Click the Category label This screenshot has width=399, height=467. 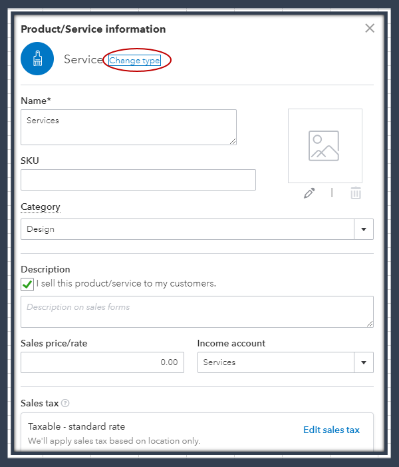(41, 207)
